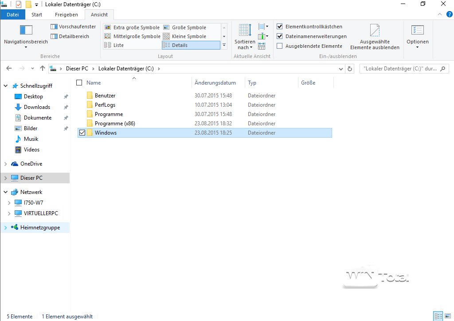Screen dimensions: 454x321
Task: Toggle the Vorschaufenster preview pane
Action: click(73, 27)
